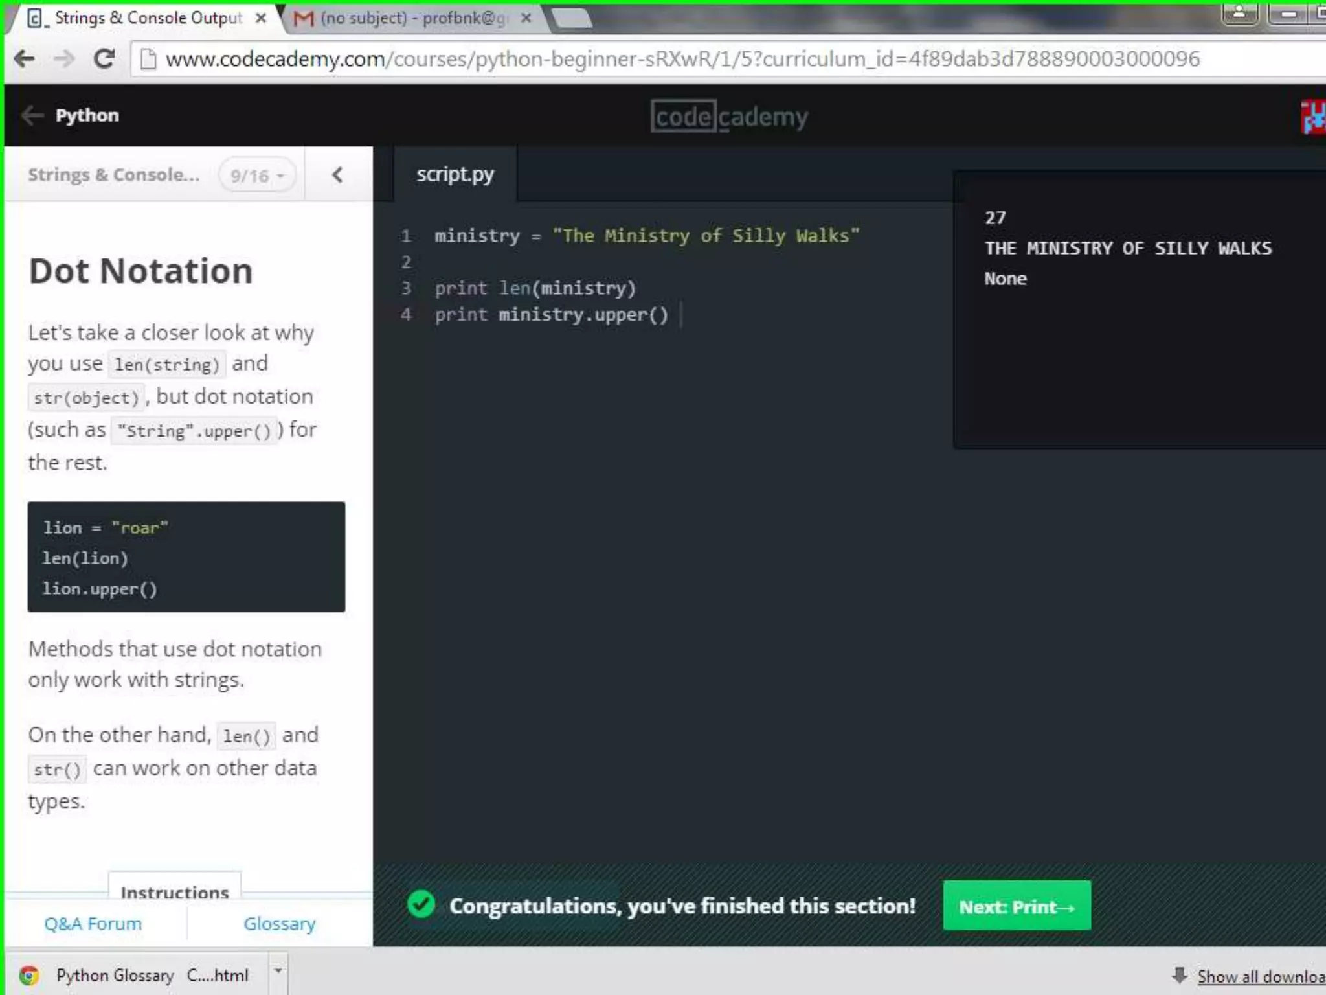Image resolution: width=1326 pixels, height=995 pixels.
Task: Select the script.py editor tab
Action: coord(455,174)
